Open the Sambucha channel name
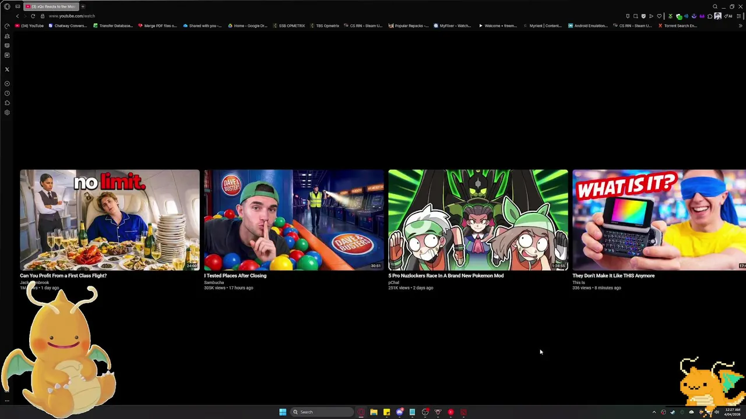This screenshot has width=746, height=419. pos(214,282)
